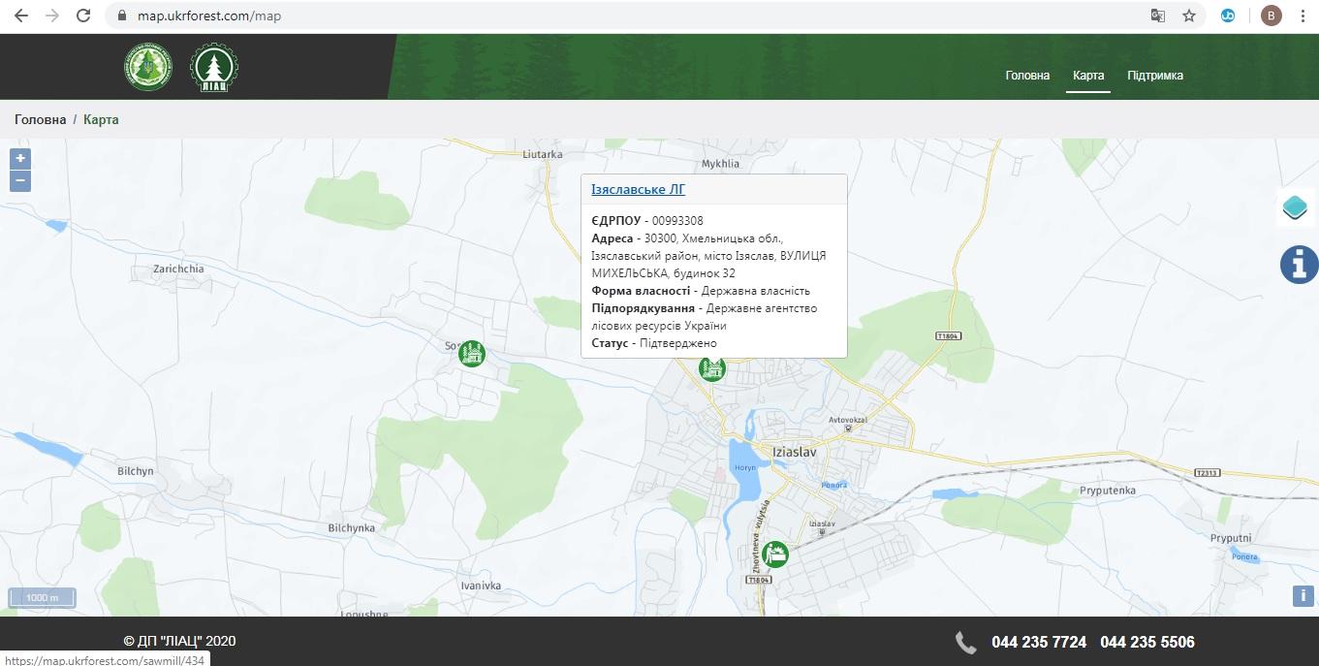The width and height of the screenshot is (1319, 666).
Task: Select Карта in the top navigation
Action: pyautogui.click(x=1088, y=76)
